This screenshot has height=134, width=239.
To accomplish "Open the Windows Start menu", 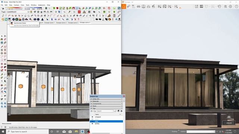I will [3, 131].
